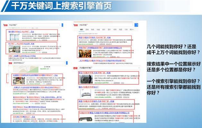Click the blue search button of the 深圳手板加工厂 query
The image size is (202, 128).
point(67,63)
